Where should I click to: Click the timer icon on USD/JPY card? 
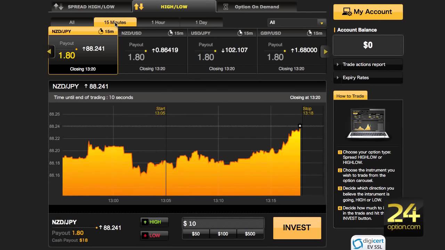240,33
